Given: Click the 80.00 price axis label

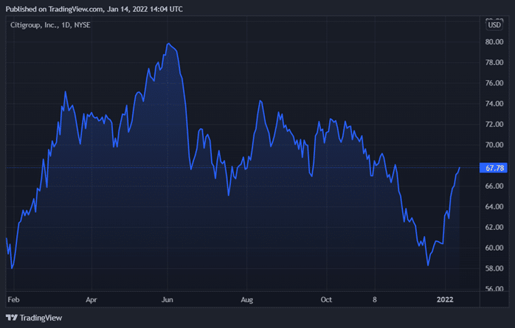Looking at the screenshot, I should click(494, 42).
